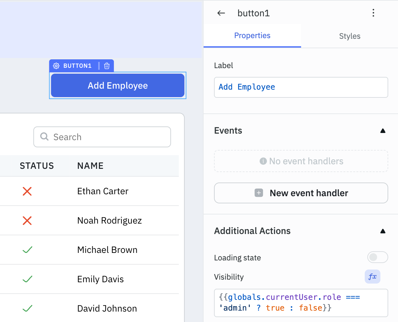Collapse the Events section arrow
The width and height of the screenshot is (398, 322).
(383, 131)
